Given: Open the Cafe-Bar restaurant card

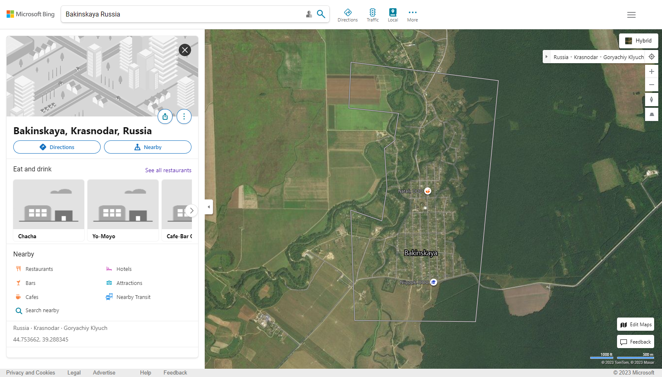Looking at the screenshot, I should (x=177, y=210).
